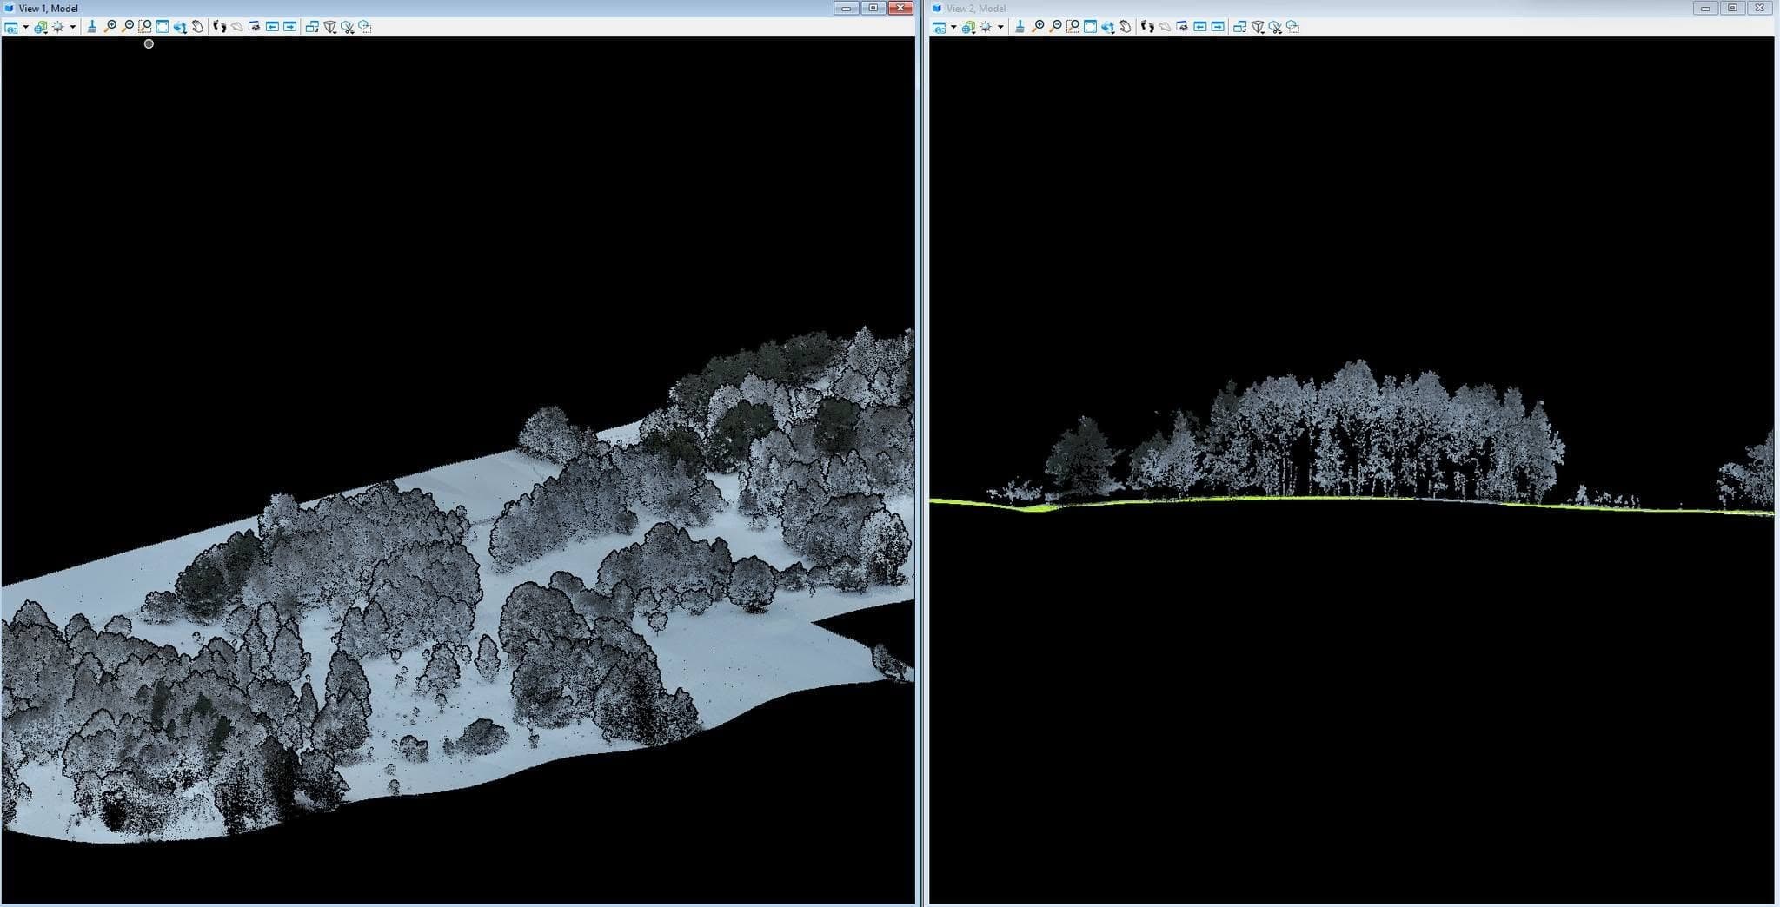Select Zoom Out tool in View 1
Viewport: 1780px width, 907px height.
pyautogui.click(x=127, y=27)
